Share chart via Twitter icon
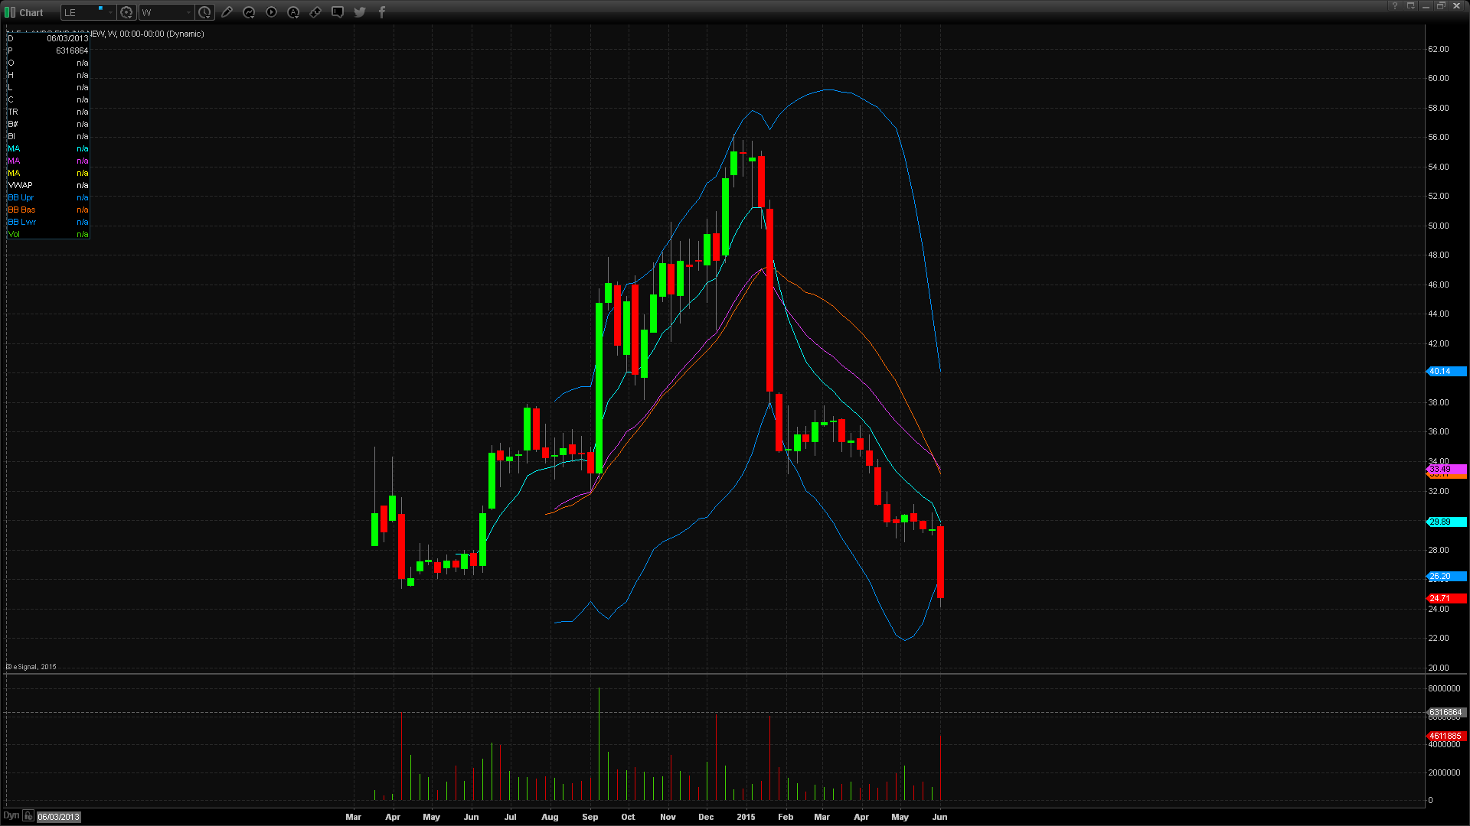The image size is (1470, 826). point(360,12)
